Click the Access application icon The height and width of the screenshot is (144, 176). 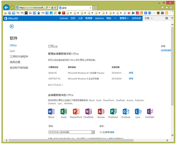point(101,111)
